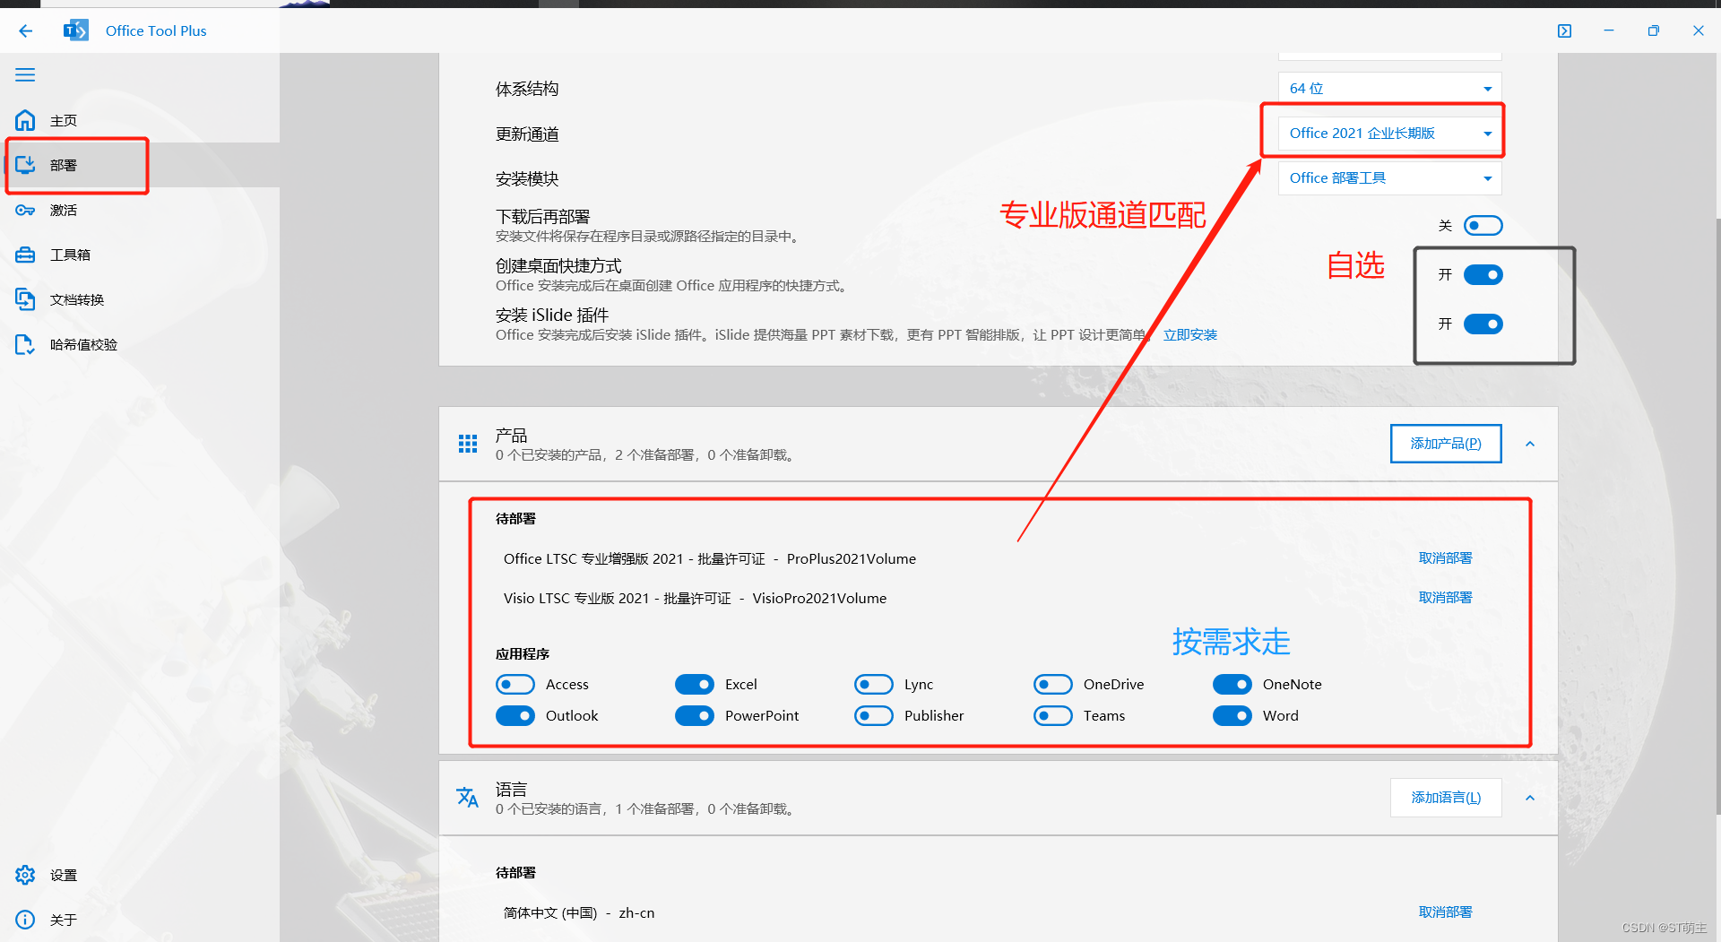The height and width of the screenshot is (942, 1721).
Task: Click the compact view icon in title bar
Action: (1564, 30)
